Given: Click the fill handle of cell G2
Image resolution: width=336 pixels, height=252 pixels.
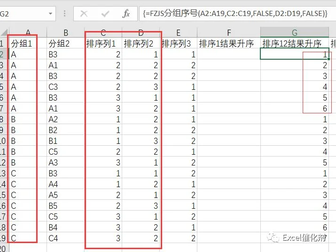Looking at the screenshot, I should tap(328, 59).
